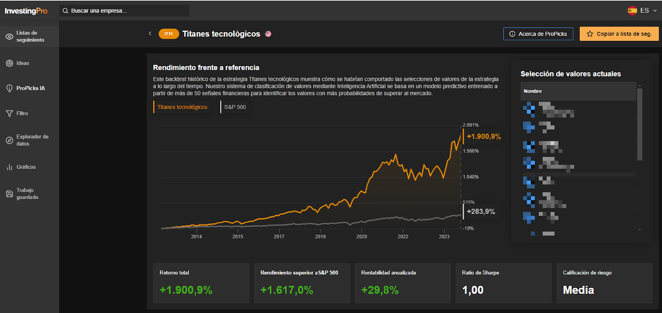Select ProPicks IA in the sidebar

click(x=31, y=88)
